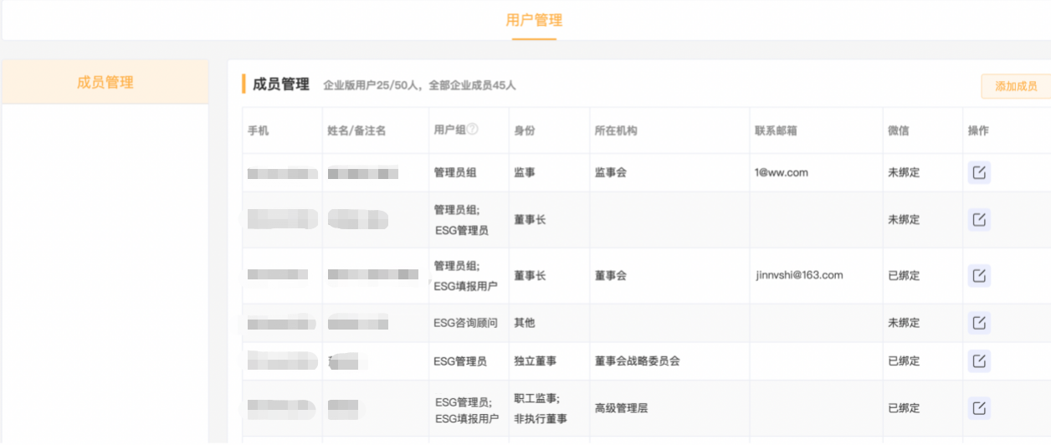The height and width of the screenshot is (445, 1051).
Task: Click the 1@ww.com email cell
Action: click(x=781, y=173)
